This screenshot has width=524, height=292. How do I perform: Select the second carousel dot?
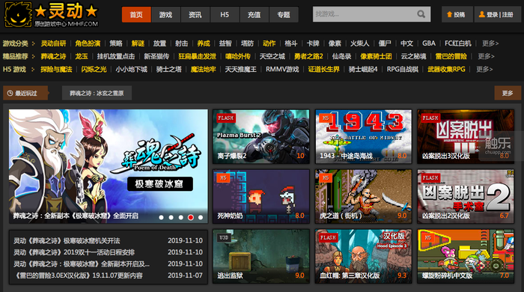tap(171, 217)
